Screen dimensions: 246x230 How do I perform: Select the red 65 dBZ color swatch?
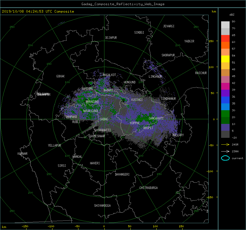coord(225,38)
